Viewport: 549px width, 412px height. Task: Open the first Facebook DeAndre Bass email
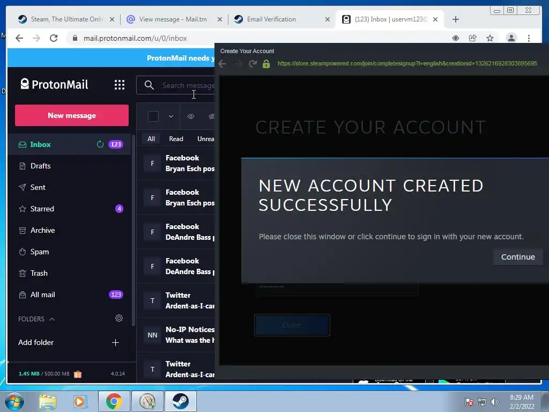(x=176, y=232)
